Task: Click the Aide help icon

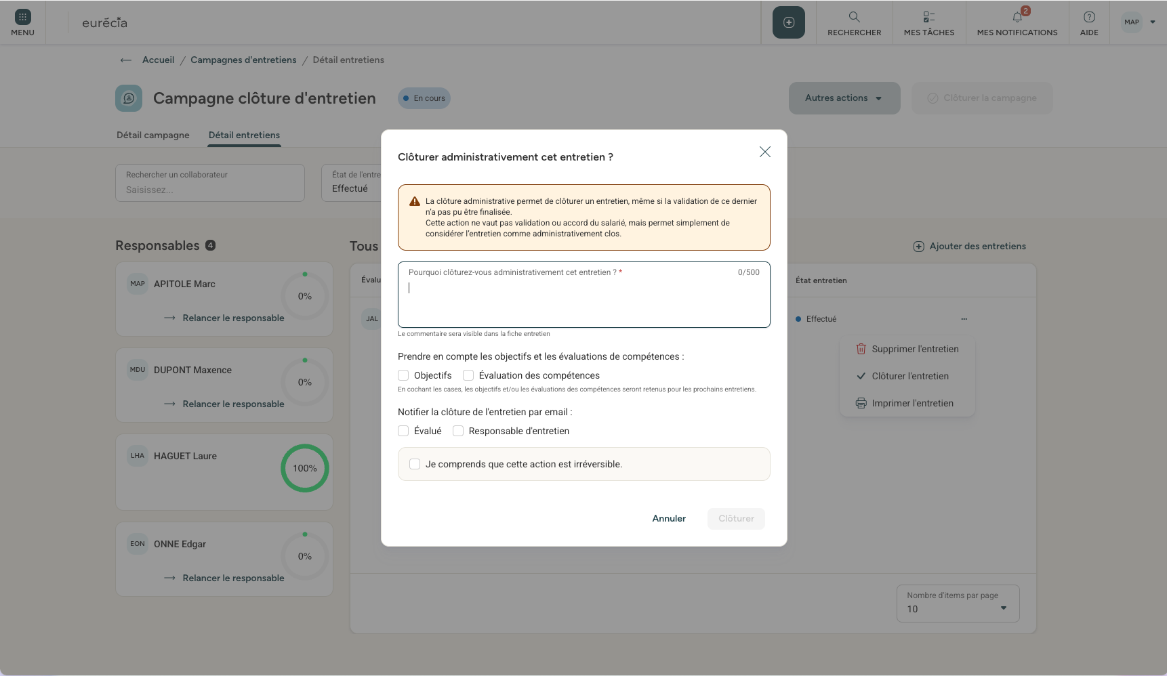Action: 1089,17
